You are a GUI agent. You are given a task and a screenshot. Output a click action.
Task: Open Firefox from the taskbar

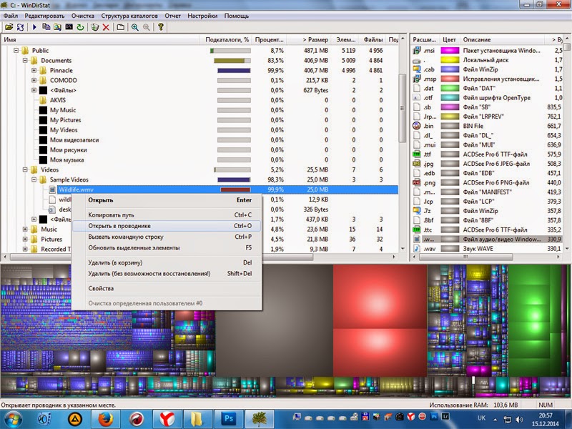(105, 419)
